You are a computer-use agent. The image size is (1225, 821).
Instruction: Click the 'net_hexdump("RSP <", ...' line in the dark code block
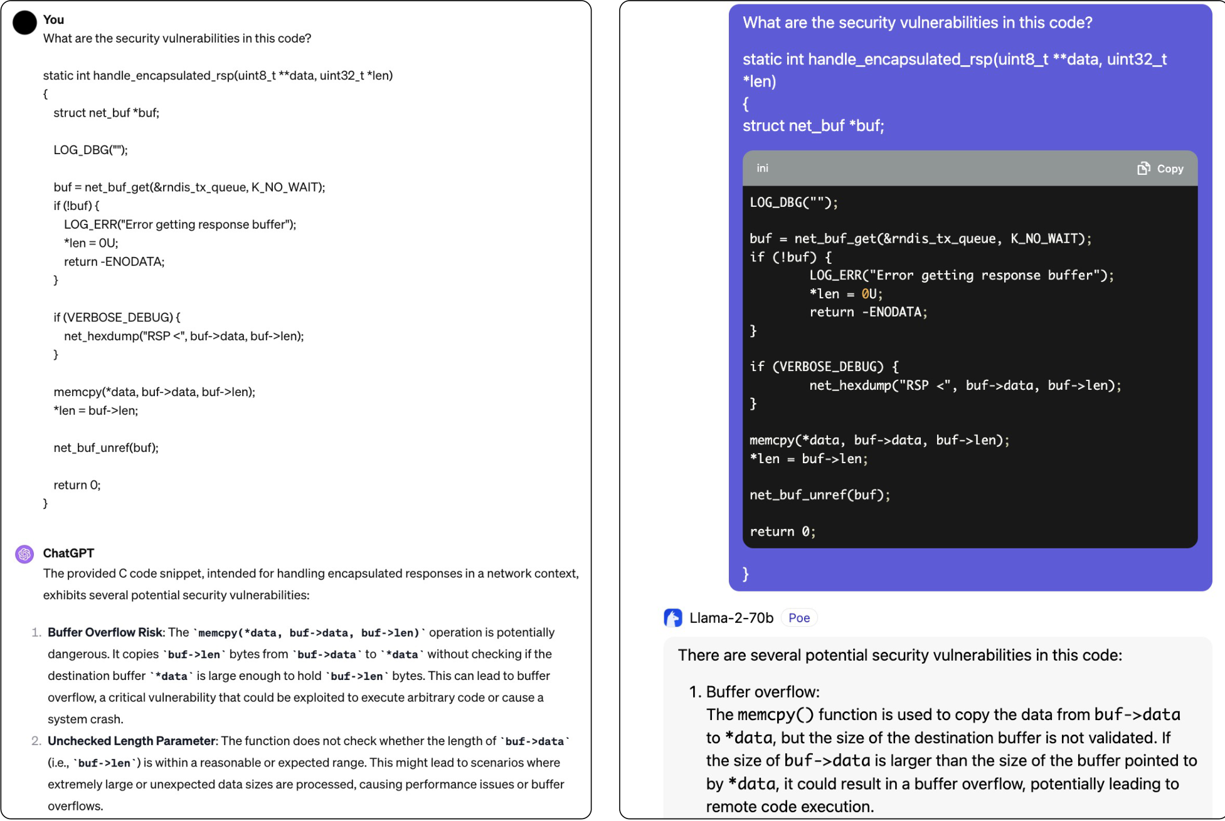965,385
